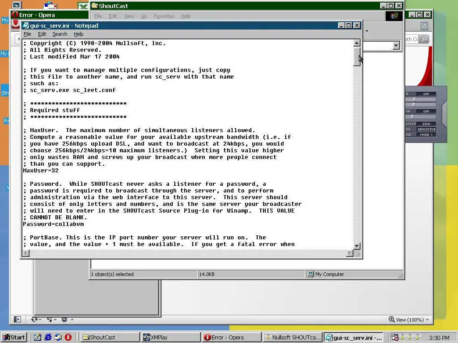458x343 pixels.
Task: Click the line sc_serv.exe sc_leet.conf
Action: point(69,90)
